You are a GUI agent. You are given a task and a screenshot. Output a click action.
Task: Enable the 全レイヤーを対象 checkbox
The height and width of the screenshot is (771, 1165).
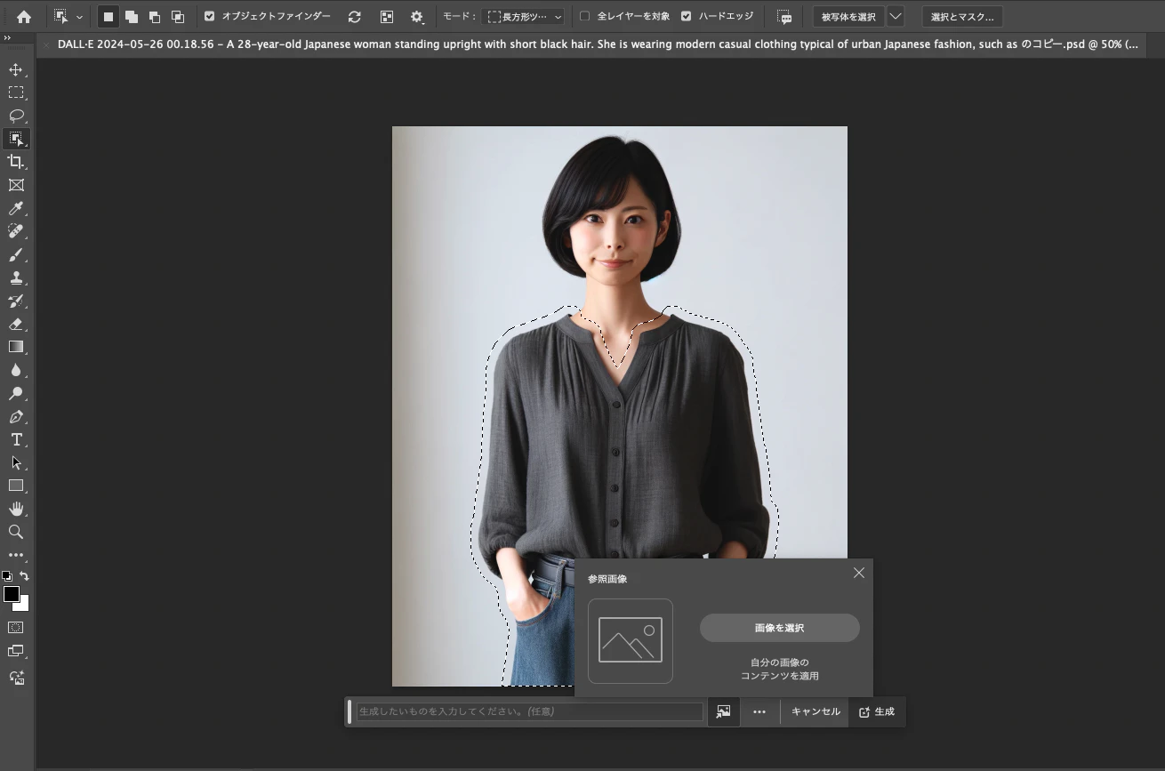point(584,16)
